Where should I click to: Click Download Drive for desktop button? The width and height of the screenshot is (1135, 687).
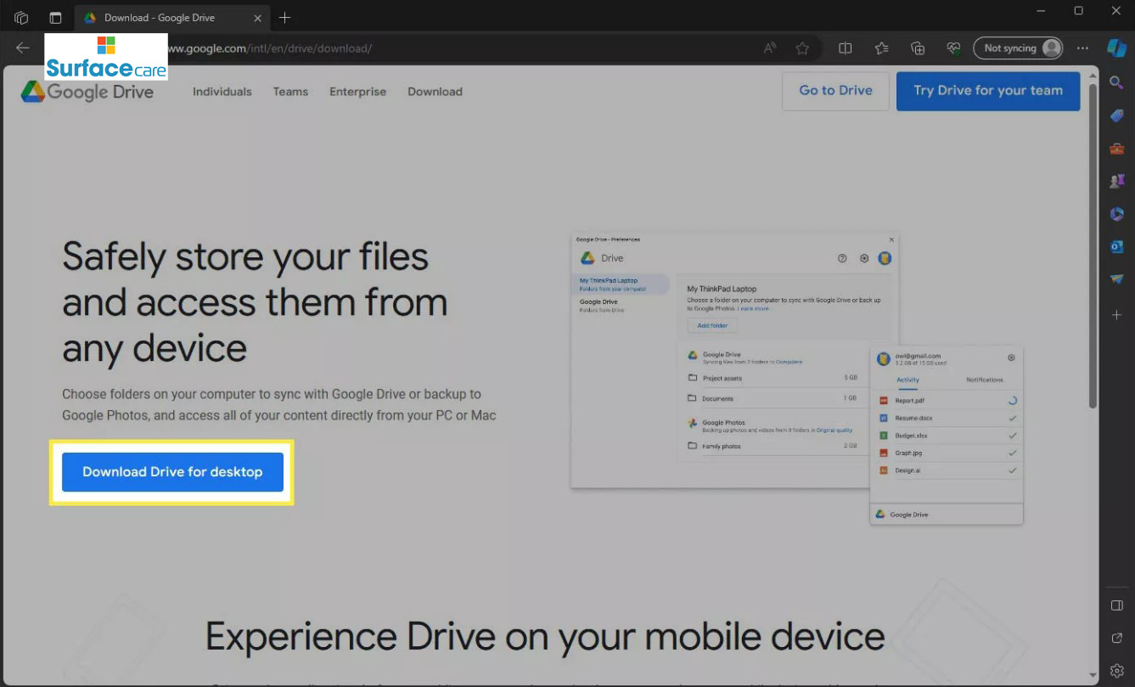click(172, 471)
